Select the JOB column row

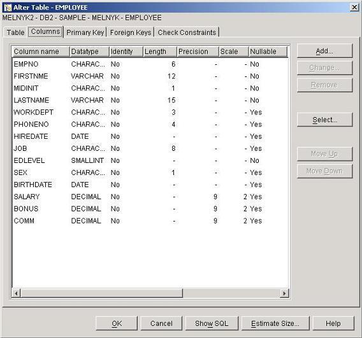[x=150, y=148]
